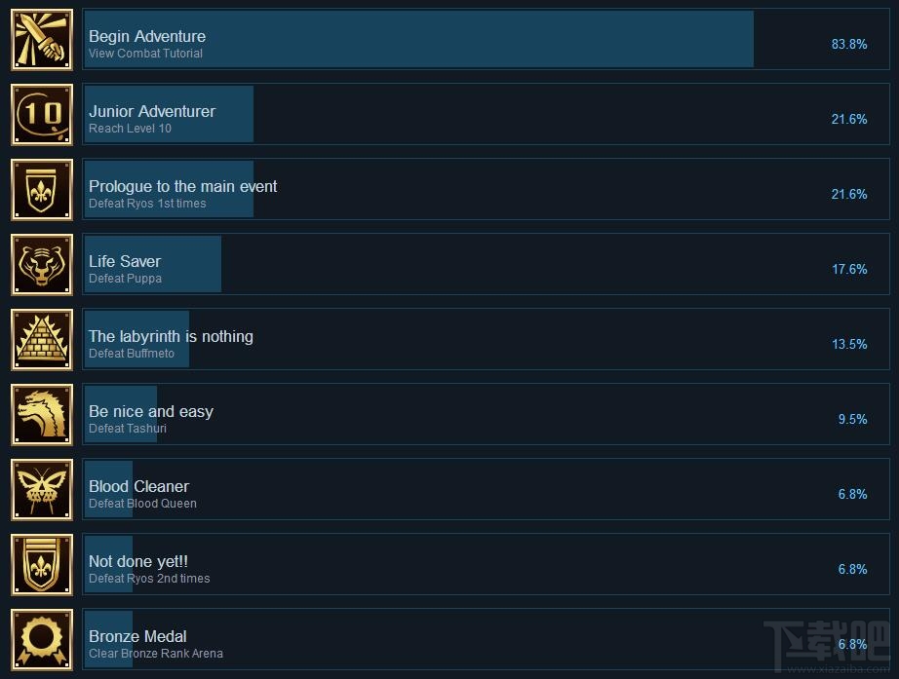Select the Prologue to the main event title
Screen dimensions: 899x679
(182, 186)
